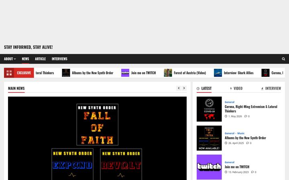289x180 pixels.
Task: Go to previous Main News slide
Action: [x=179, y=88]
